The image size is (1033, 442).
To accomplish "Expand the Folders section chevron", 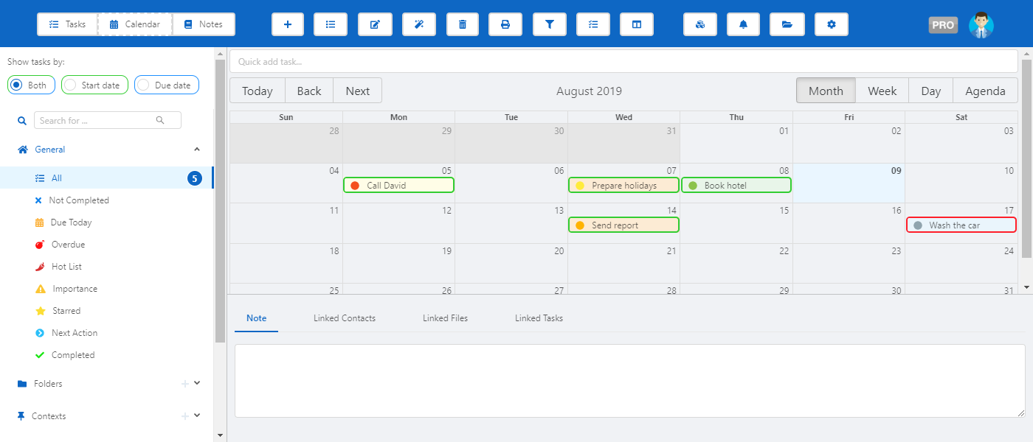I will point(197,383).
